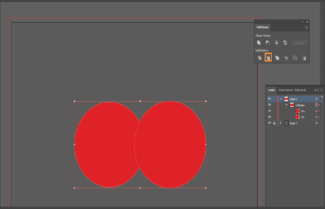
Task: Click the Group thumbnail in Layers
Action: point(292,105)
